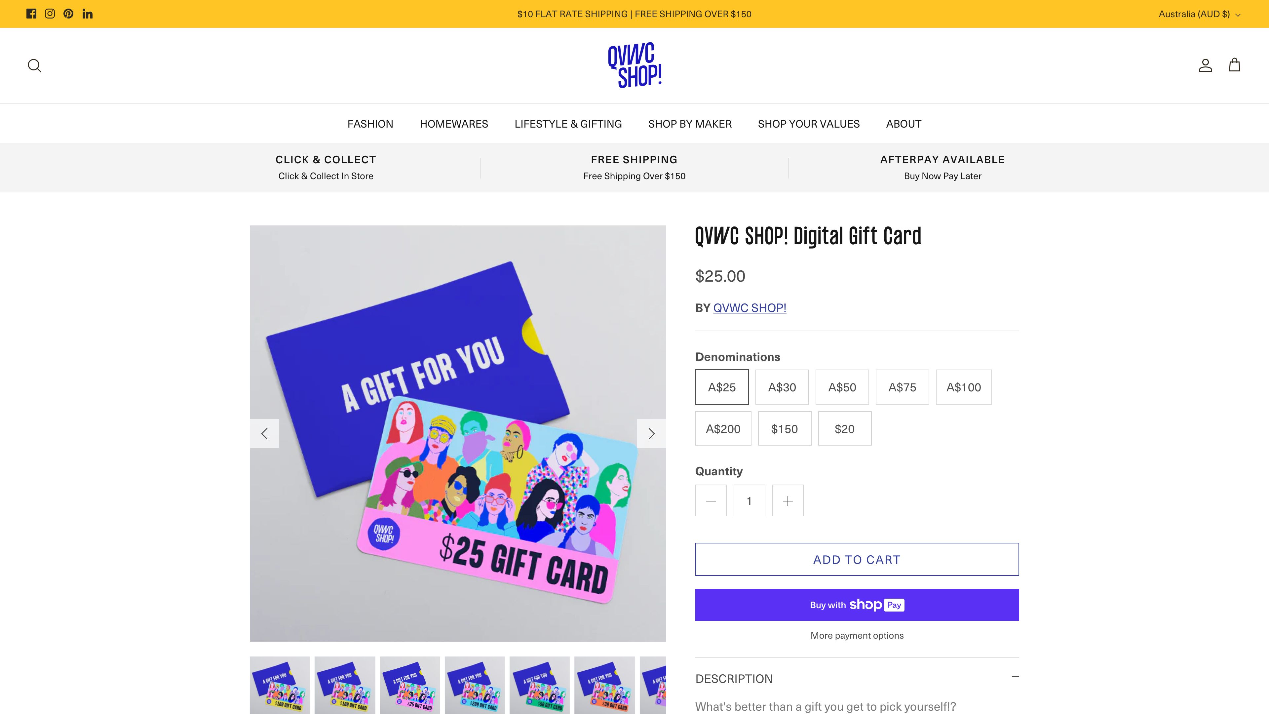Open the LIFESTYLE & GIFTING menu

(568, 124)
